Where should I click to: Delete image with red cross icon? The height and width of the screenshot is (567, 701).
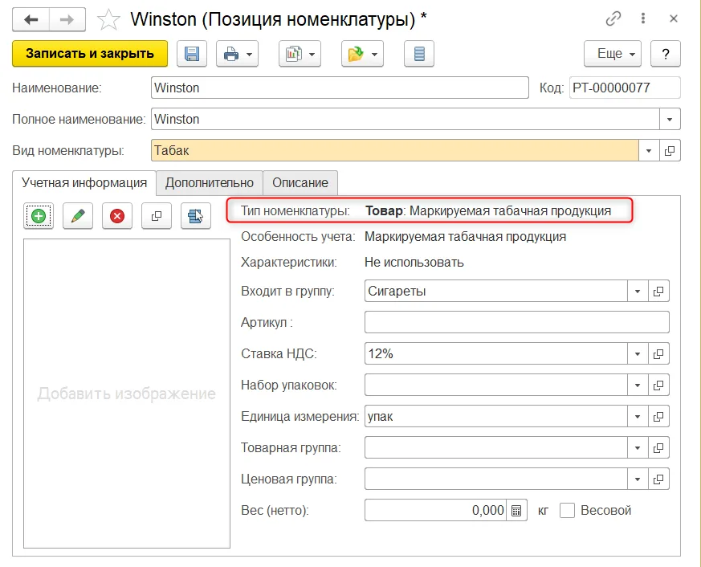pos(117,216)
